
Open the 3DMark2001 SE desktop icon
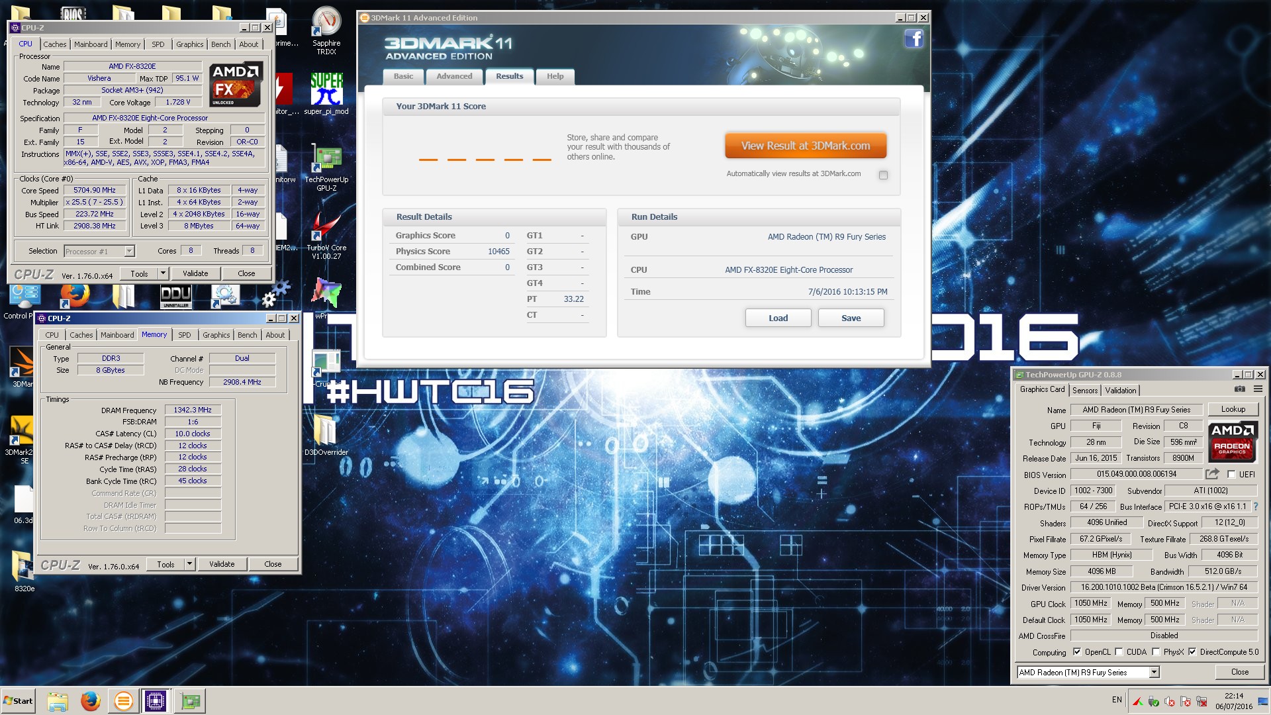pos(20,440)
